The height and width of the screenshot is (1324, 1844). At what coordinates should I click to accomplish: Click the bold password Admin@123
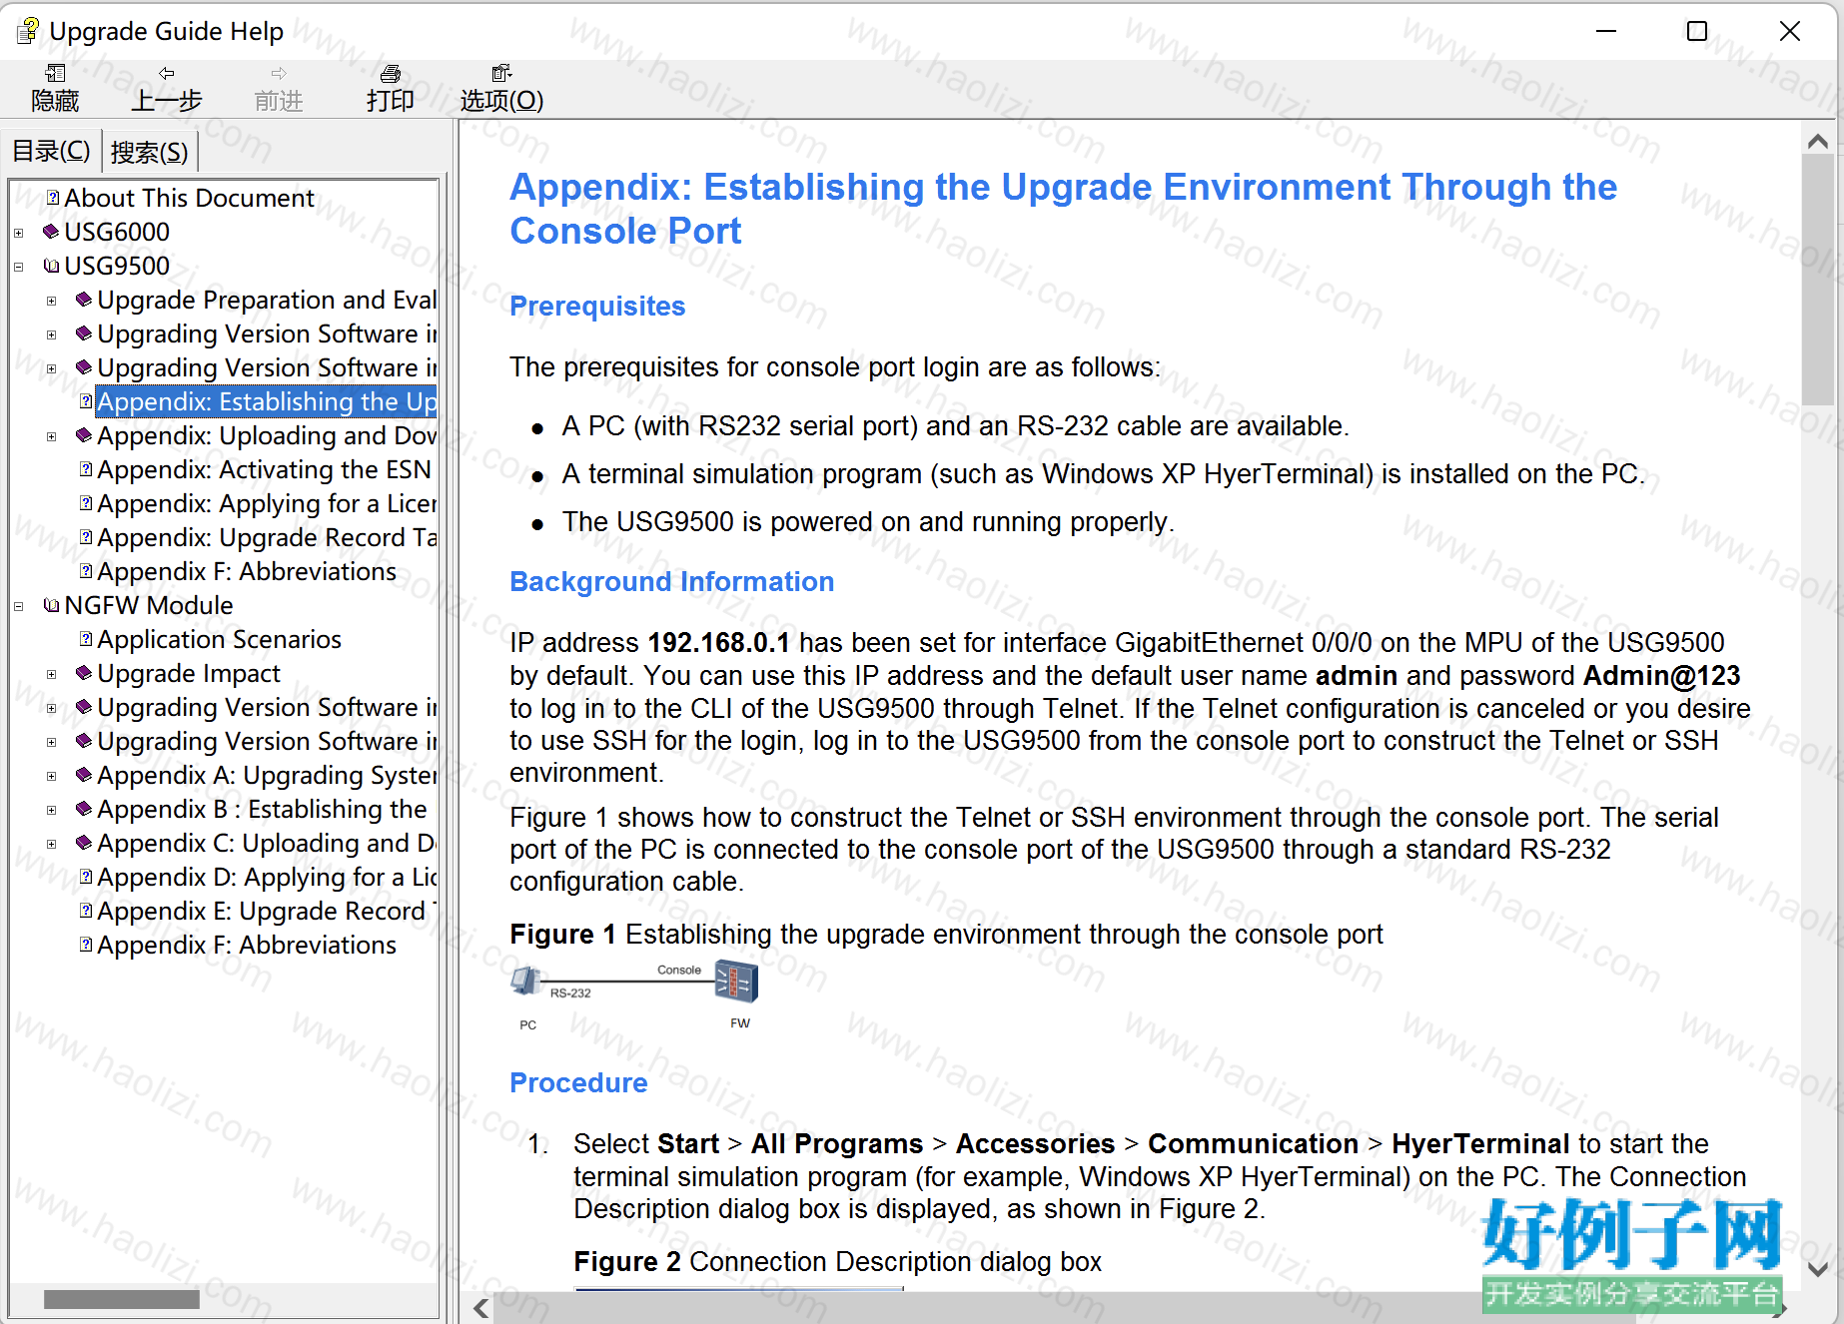pyautogui.click(x=1661, y=675)
